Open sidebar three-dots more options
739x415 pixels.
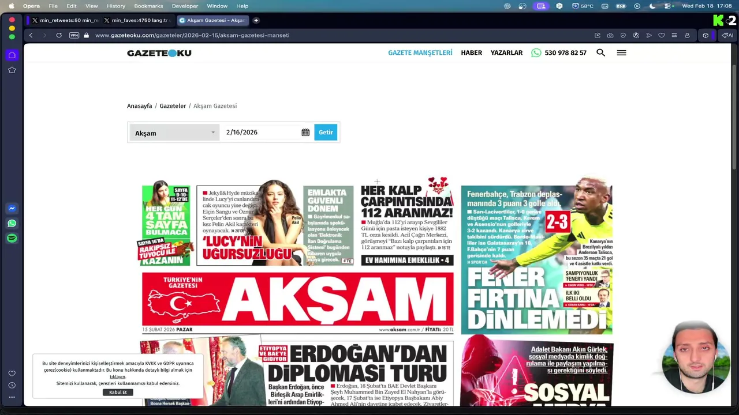(x=12, y=397)
